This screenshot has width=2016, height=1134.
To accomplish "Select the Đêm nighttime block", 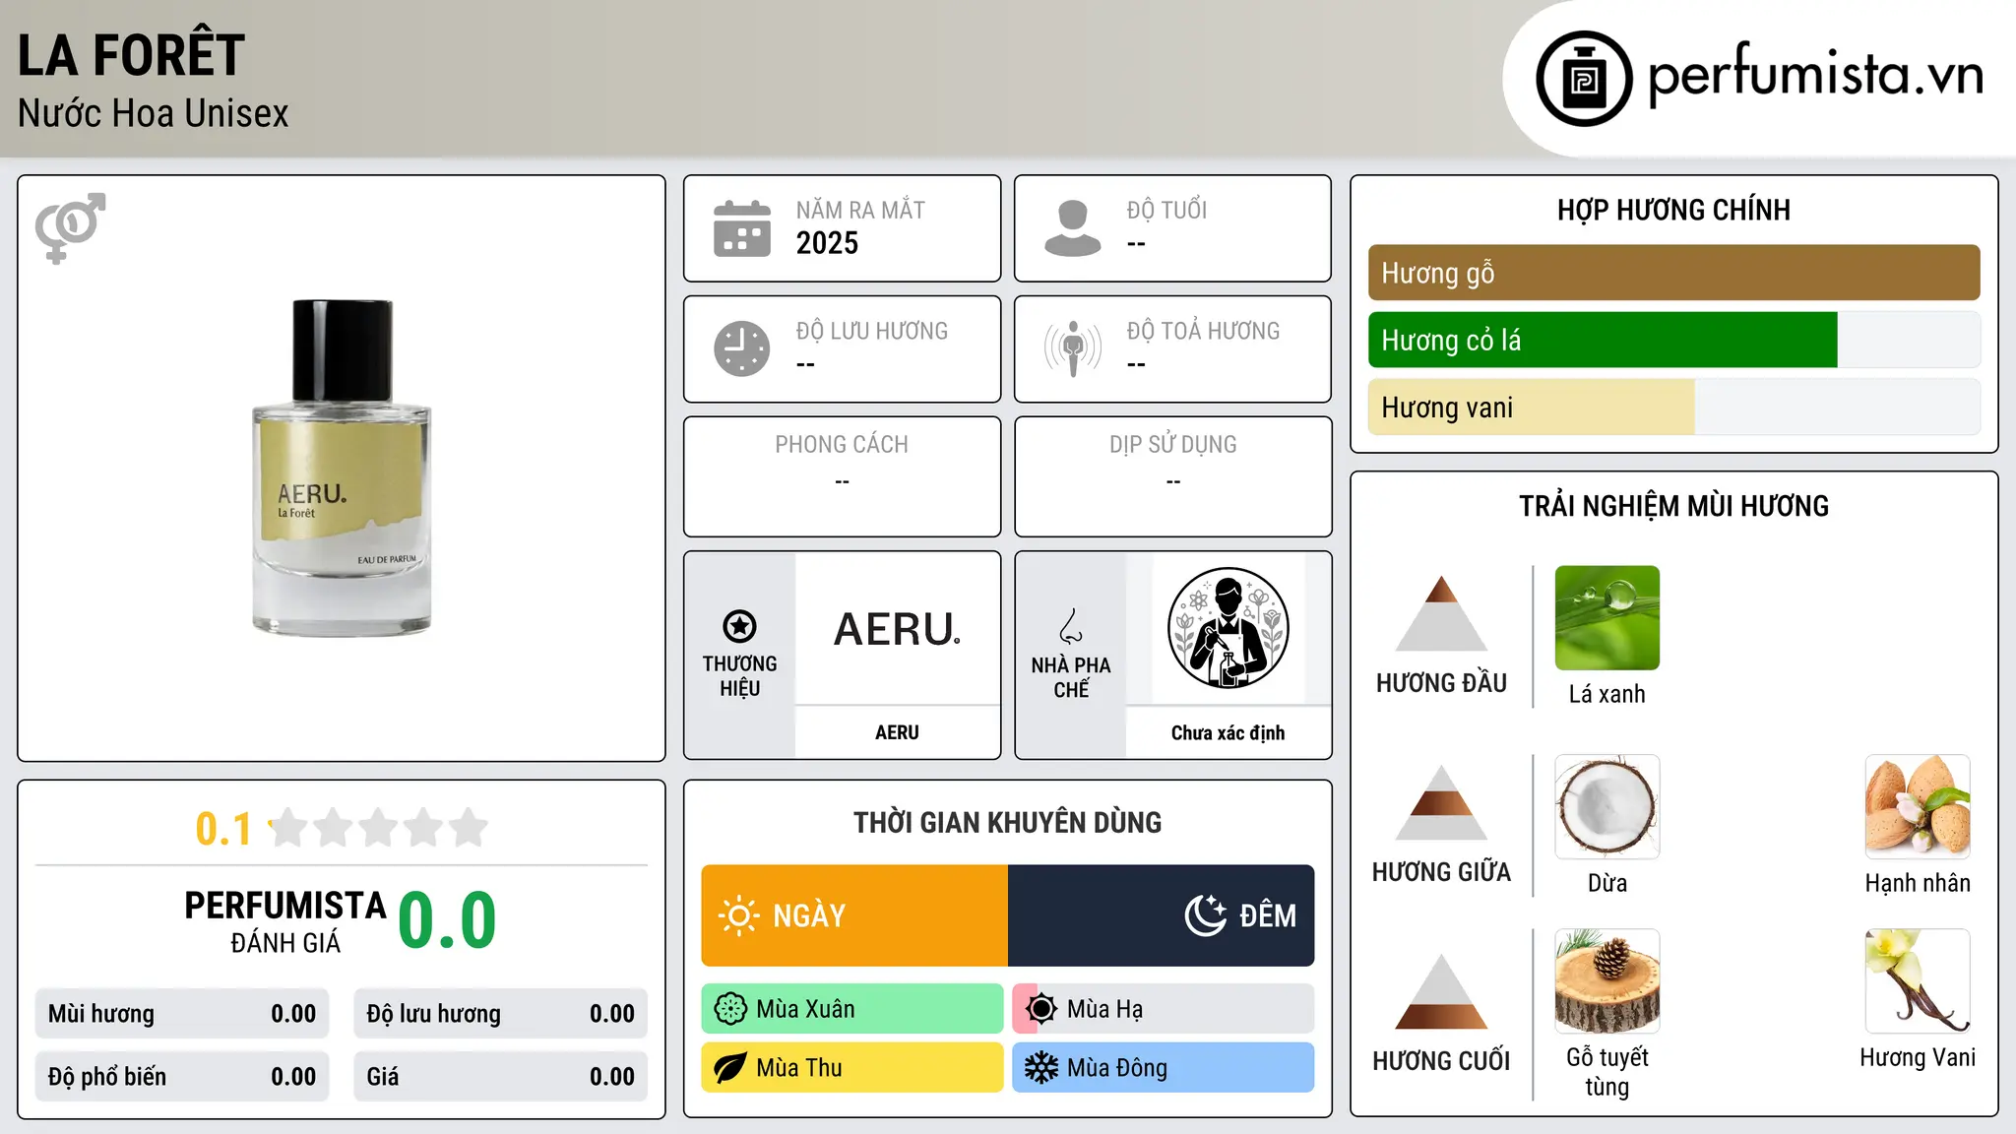I will click(x=1161, y=915).
